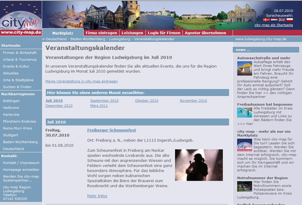Open the Autowaschstraße und mehr news headline
This screenshot has height=205, width=302.
264,58
